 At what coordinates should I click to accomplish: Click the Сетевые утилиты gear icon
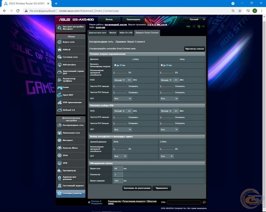[x=59, y=193]
